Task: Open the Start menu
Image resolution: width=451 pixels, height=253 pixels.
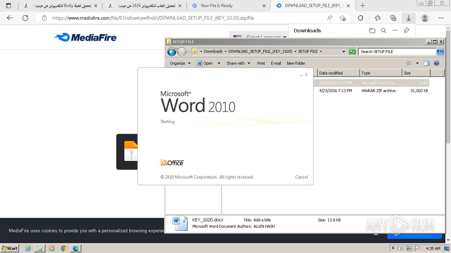Action: point(10,248)
